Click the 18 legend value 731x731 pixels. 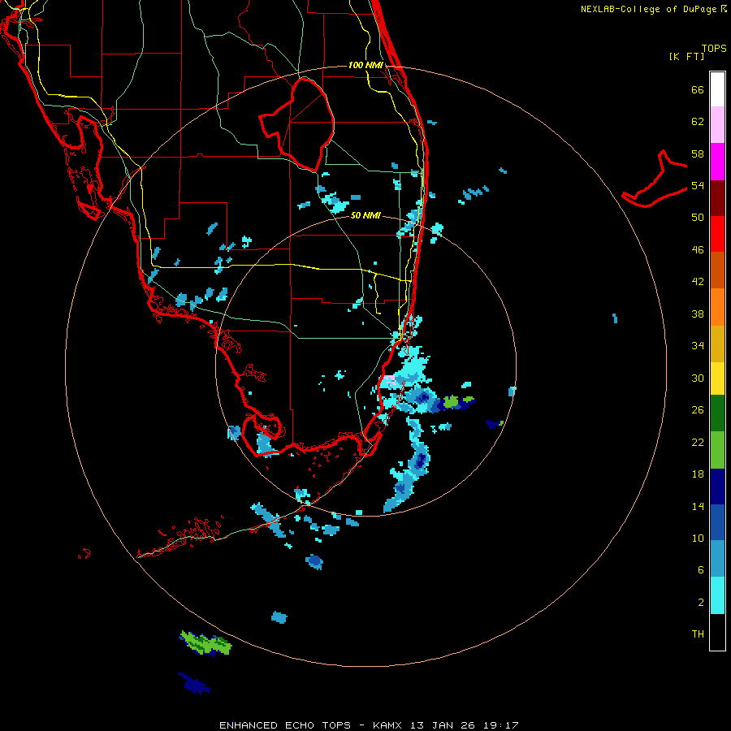pyautogui.click(x=698, y=474)
